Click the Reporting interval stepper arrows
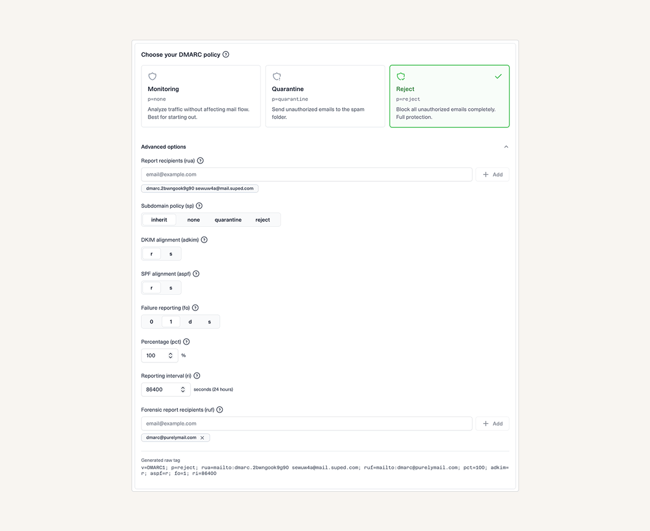Screen dimensions: 650x531 pyautogui.click(x=183, y=390)
